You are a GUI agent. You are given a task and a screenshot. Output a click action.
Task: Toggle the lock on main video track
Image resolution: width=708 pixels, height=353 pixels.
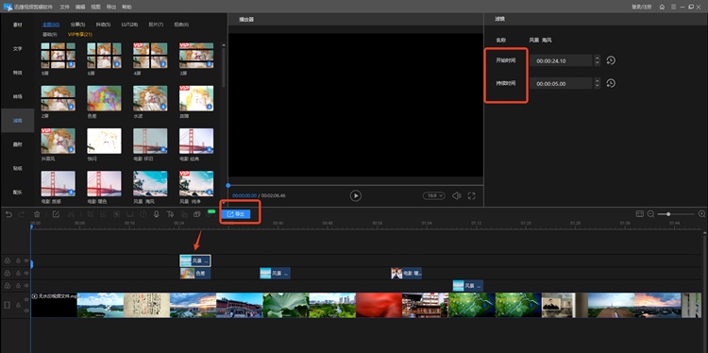click(19, 305)
